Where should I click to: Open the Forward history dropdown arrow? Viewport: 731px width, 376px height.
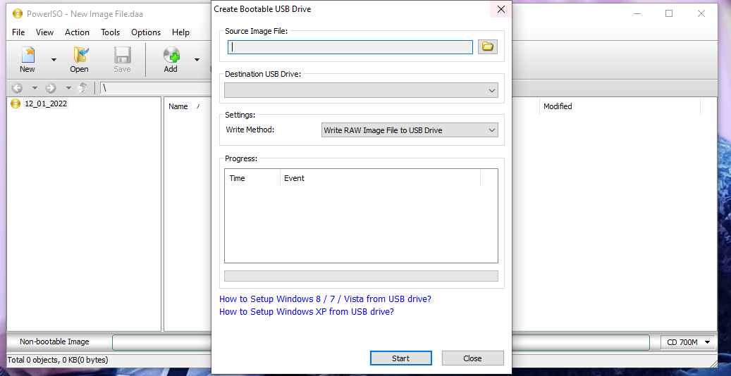(x=68, y=87)
